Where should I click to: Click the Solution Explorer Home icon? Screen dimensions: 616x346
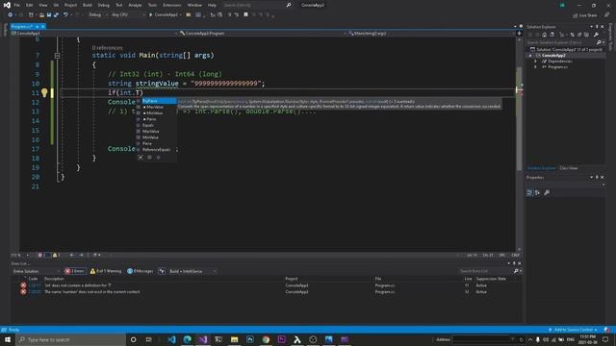[544, 35]
